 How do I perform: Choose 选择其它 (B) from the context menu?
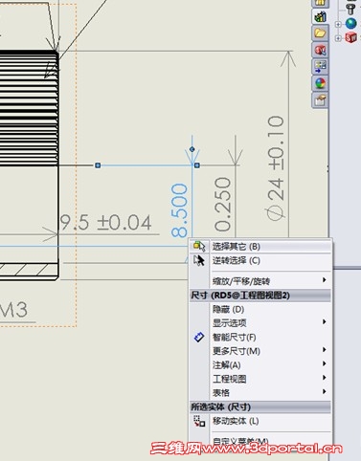coord(260,246)
